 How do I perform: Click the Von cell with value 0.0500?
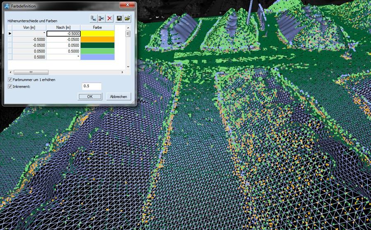(x=29, y=51)
